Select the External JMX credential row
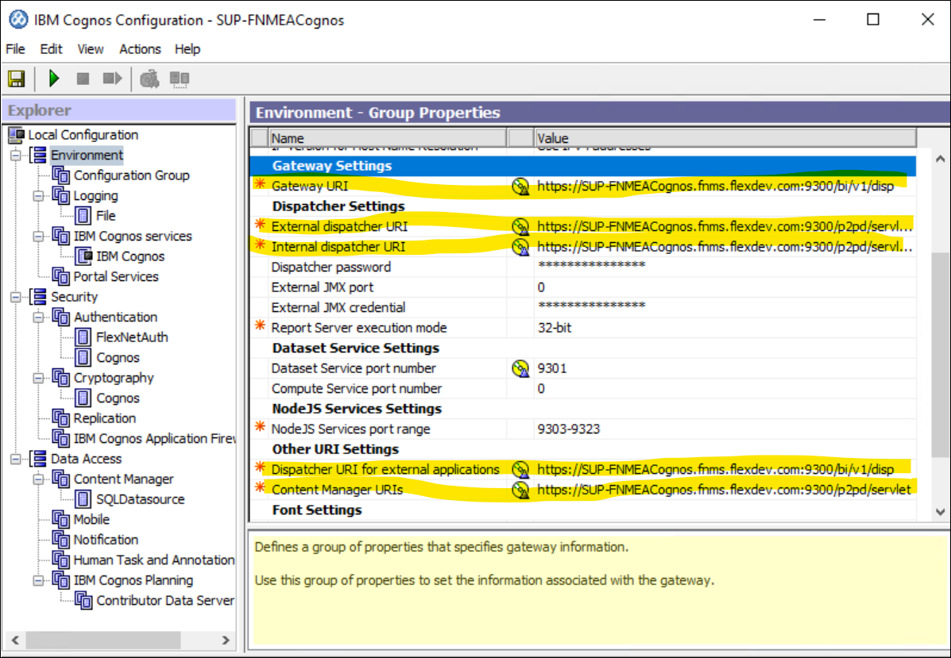This screenshot has height=658, width=951. click(583, 308)
